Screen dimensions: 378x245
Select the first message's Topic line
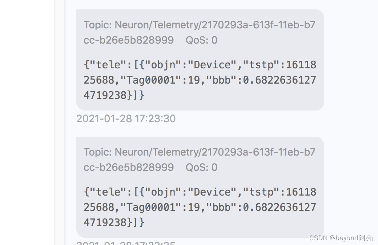[200, 32]
